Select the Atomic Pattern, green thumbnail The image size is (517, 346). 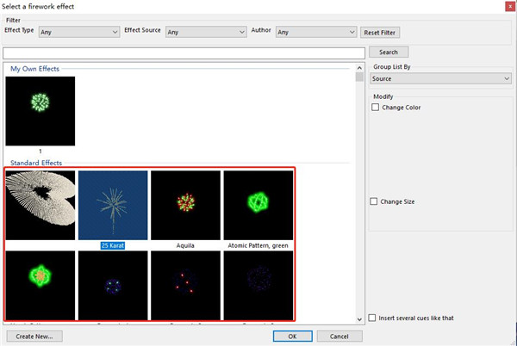[258, 205]
